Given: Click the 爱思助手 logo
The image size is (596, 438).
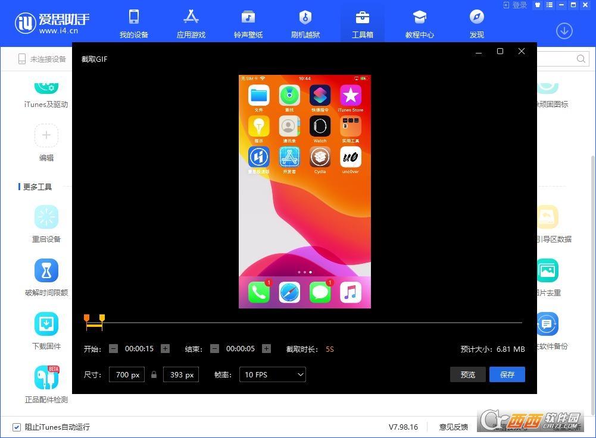Looking at the screenshot, I should (x=52, y=22).
